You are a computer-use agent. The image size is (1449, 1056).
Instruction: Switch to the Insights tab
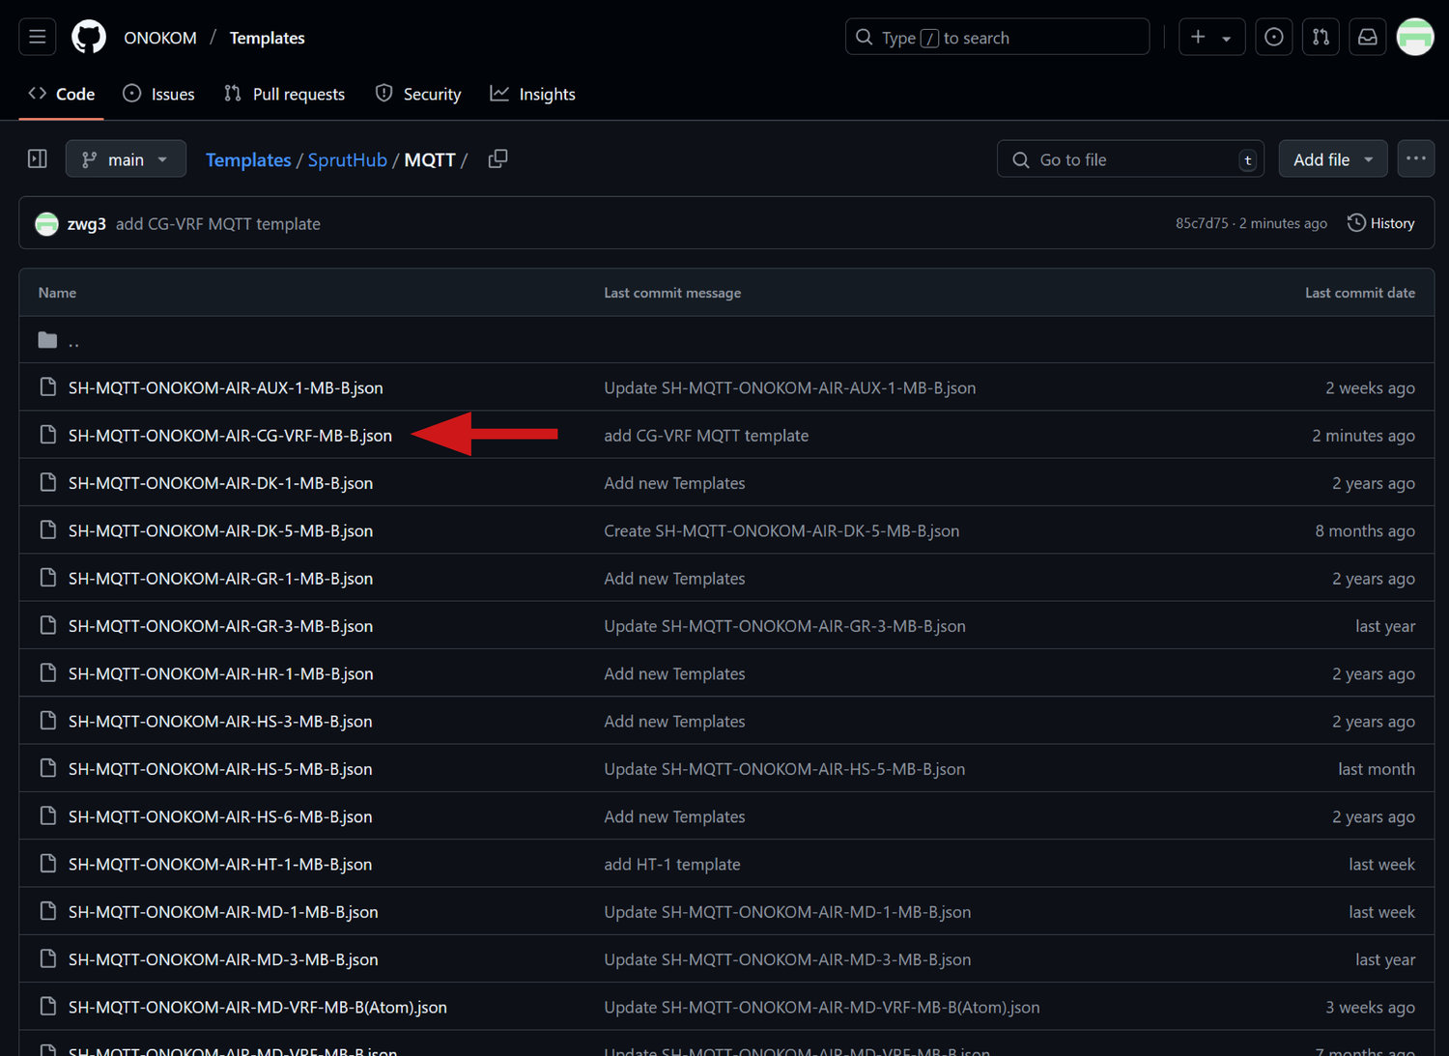pyautogui.click(x=533, y=94)
